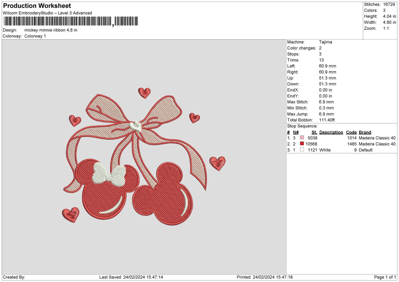Click the 'Up:' label

pyautogui.click(x=291, y=78)
